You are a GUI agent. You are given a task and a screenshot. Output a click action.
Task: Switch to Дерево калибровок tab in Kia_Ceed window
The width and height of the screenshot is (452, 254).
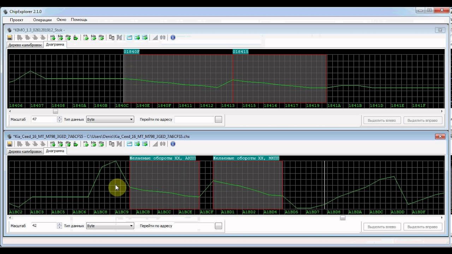point(25,151)
